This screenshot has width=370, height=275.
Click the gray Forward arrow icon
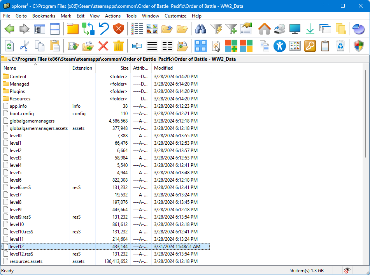[25, 29]
